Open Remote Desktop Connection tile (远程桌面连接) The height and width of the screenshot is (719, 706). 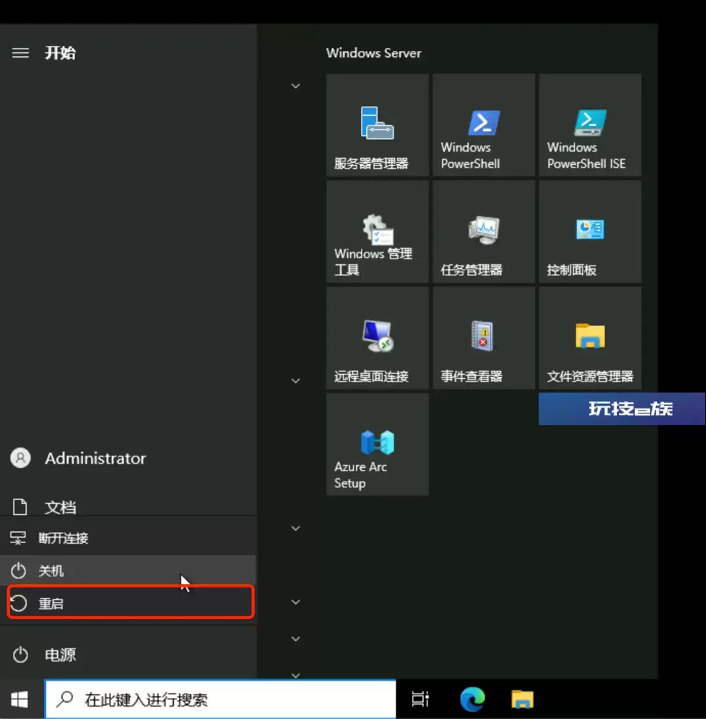tap(377, 338)
